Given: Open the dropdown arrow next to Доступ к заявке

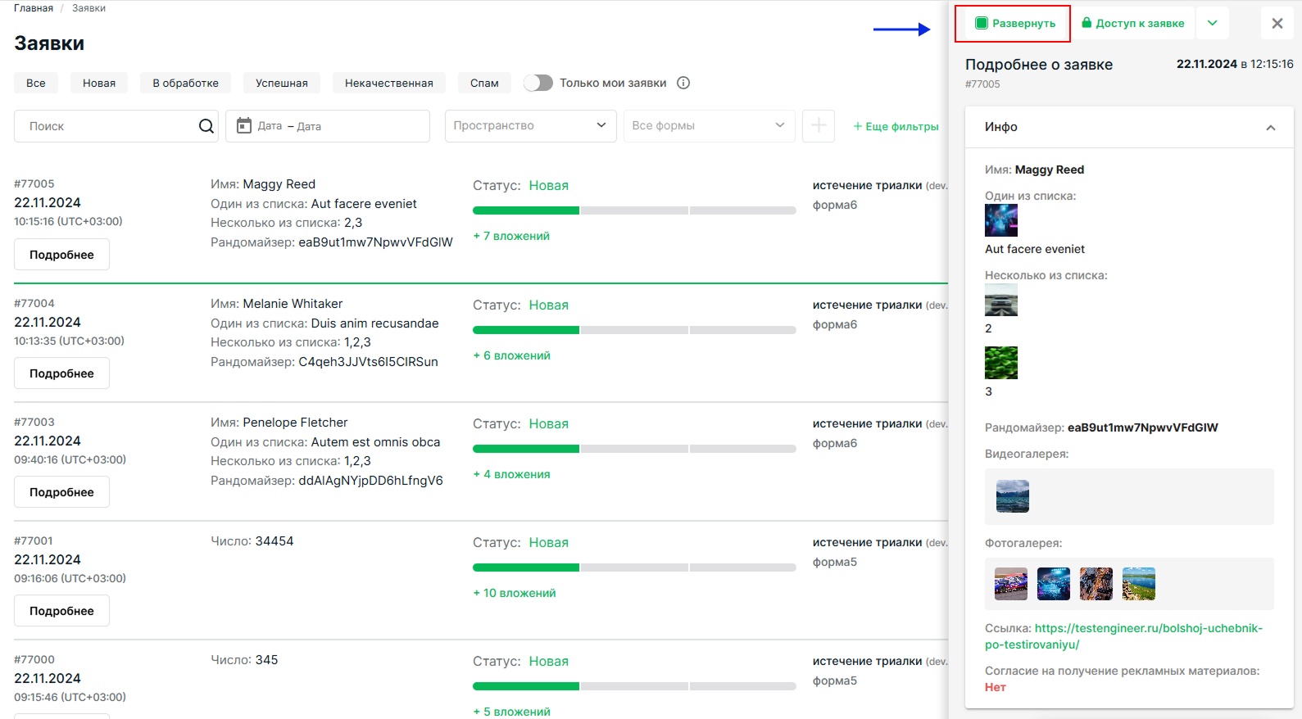Looking at the screenshot, I should pyautogui.click(x=1213, y=24).
